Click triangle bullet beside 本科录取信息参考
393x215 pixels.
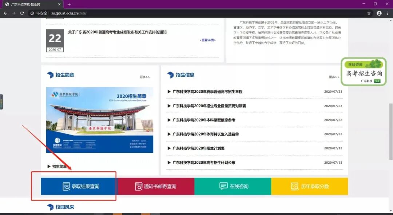(169, 120)
